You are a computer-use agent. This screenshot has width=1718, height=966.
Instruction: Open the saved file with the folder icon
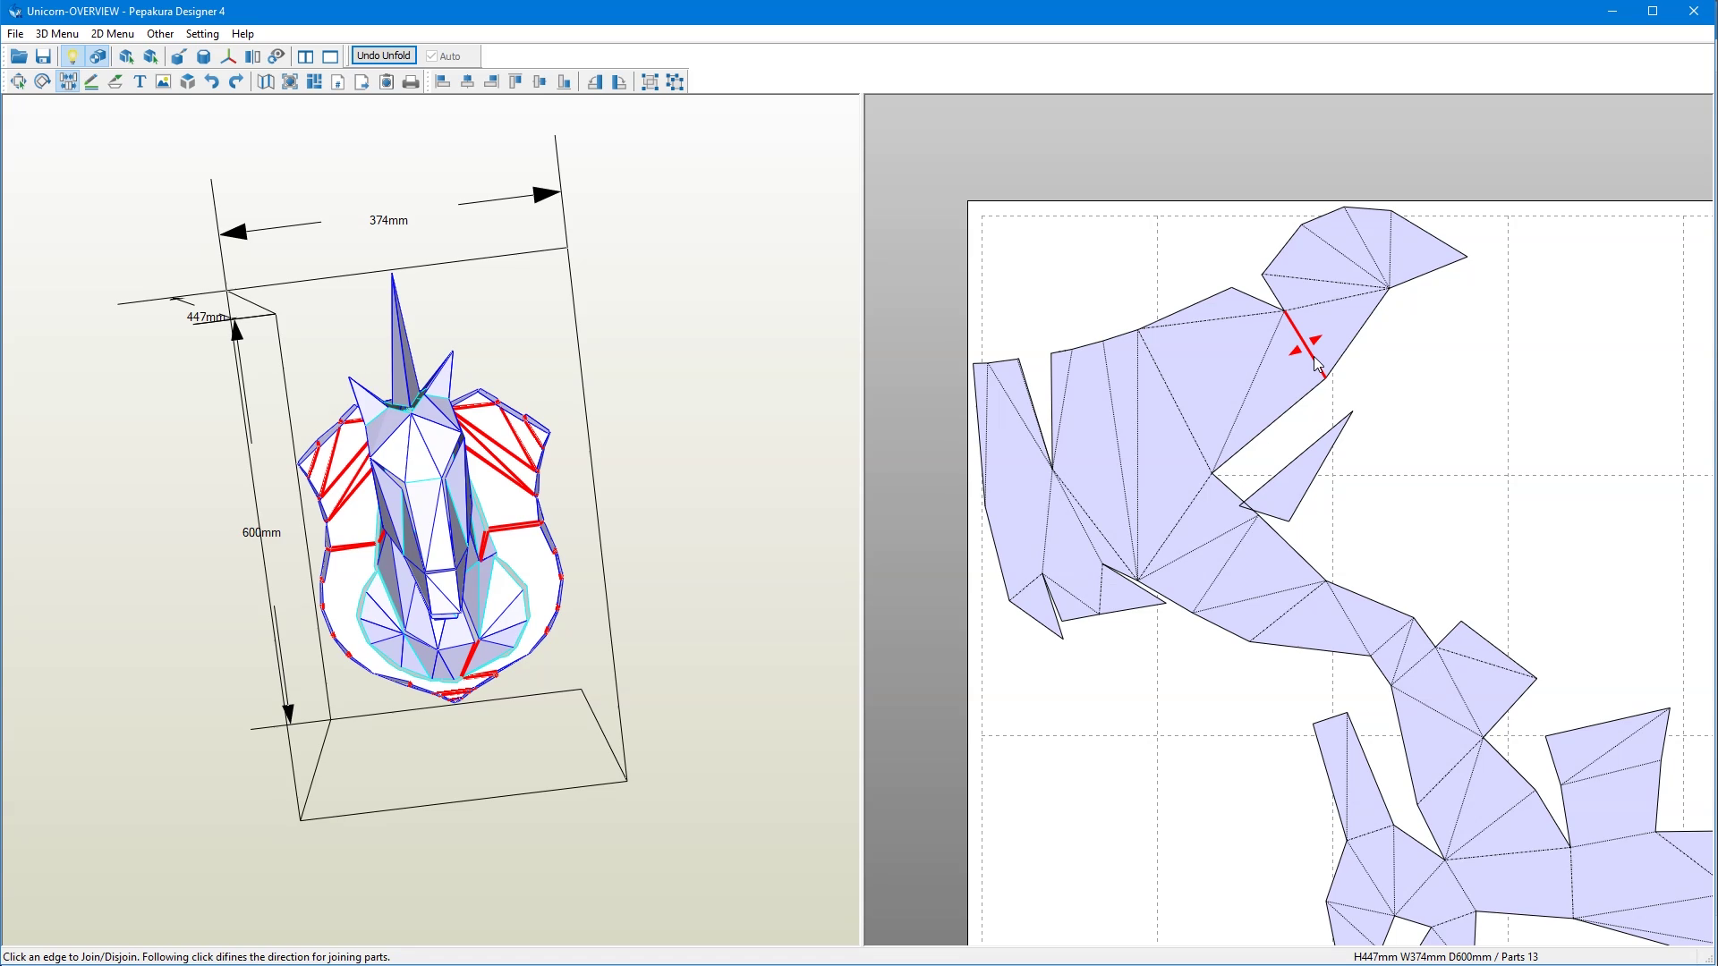coord(18,55)
